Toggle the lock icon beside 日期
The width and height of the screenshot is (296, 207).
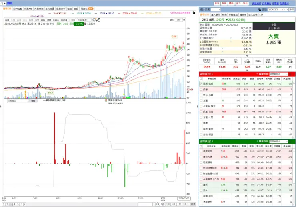point(260,10)
